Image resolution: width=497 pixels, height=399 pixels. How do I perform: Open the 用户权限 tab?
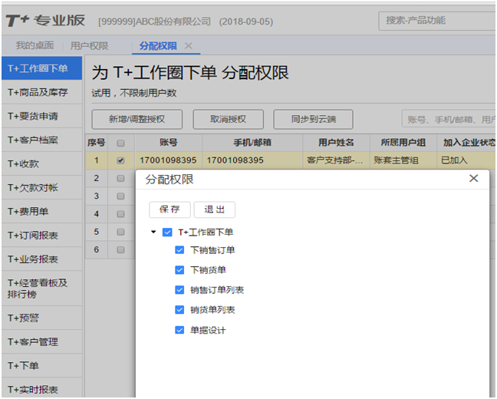click(x=89, y=46)
